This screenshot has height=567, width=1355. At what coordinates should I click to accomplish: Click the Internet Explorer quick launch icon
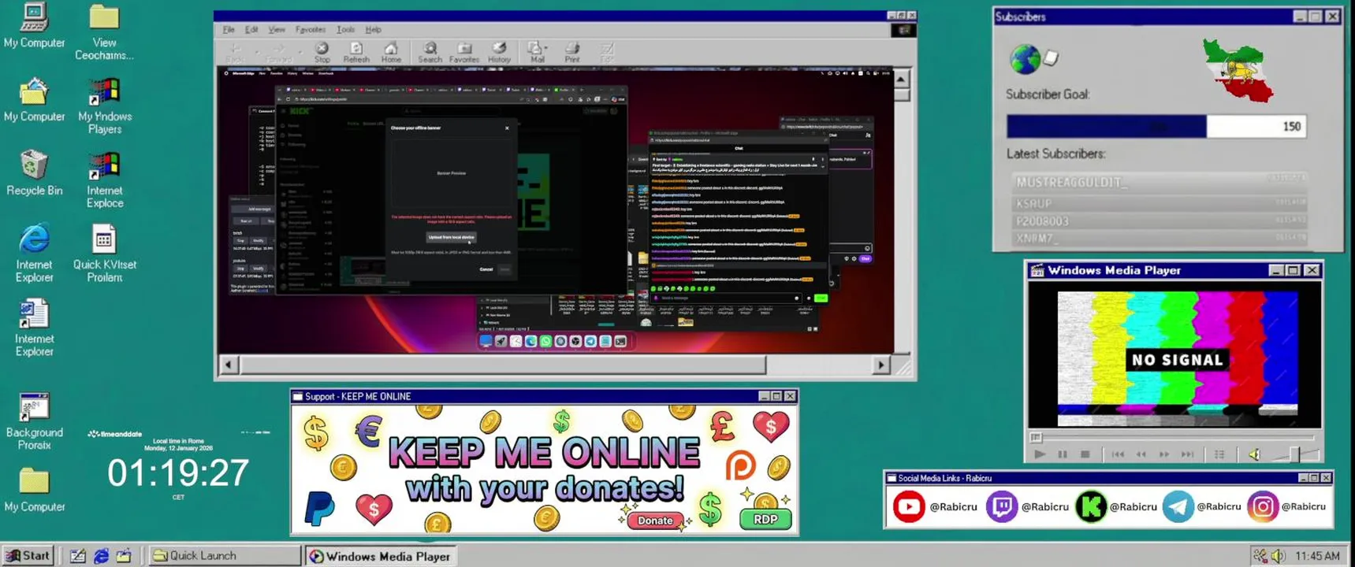click(x=101, y=556)
